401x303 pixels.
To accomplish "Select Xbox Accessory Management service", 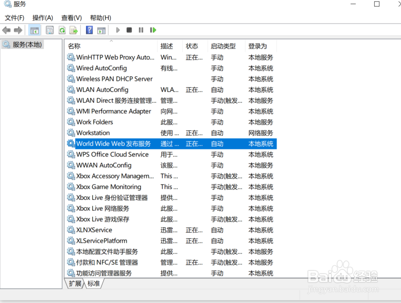I will tap(172, 176).
